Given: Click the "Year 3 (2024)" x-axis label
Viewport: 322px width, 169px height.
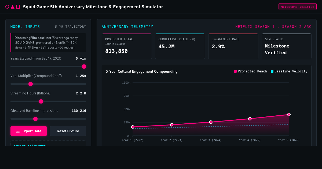Looking at the screenshot, I should [211, 140].
